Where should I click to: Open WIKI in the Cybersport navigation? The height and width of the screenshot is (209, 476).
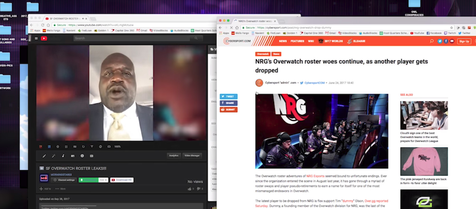pos(311,41)
